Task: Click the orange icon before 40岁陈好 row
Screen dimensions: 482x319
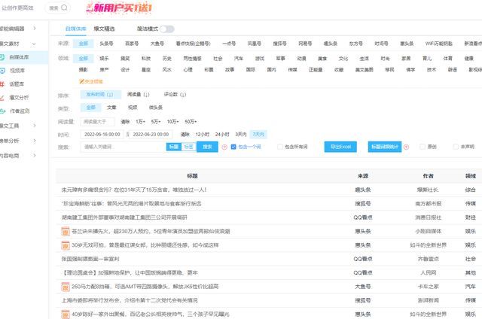Action: [x=66, y=314]
